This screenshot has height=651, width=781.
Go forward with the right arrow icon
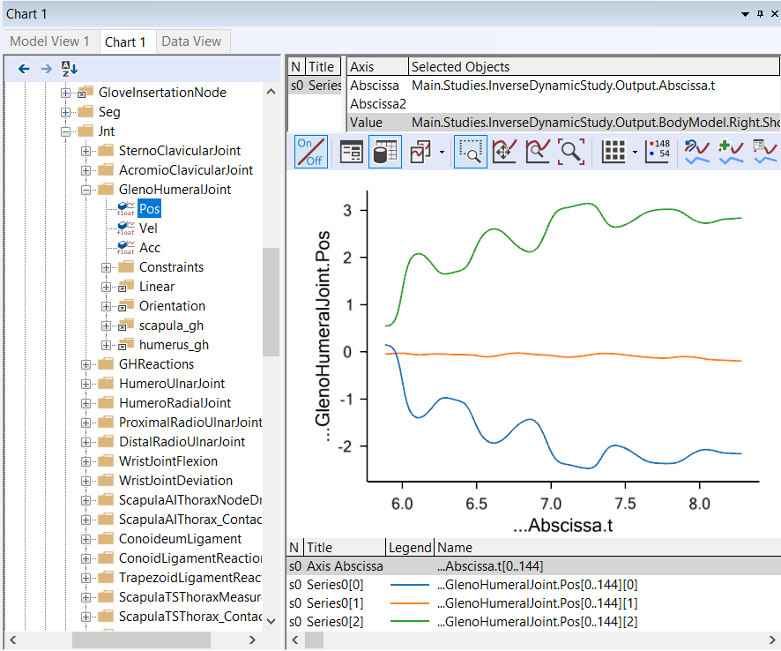point(47,69)
